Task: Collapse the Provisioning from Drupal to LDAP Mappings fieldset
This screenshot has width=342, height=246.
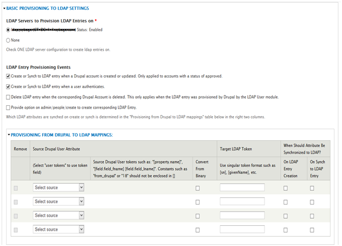Action: click(62, 134)
